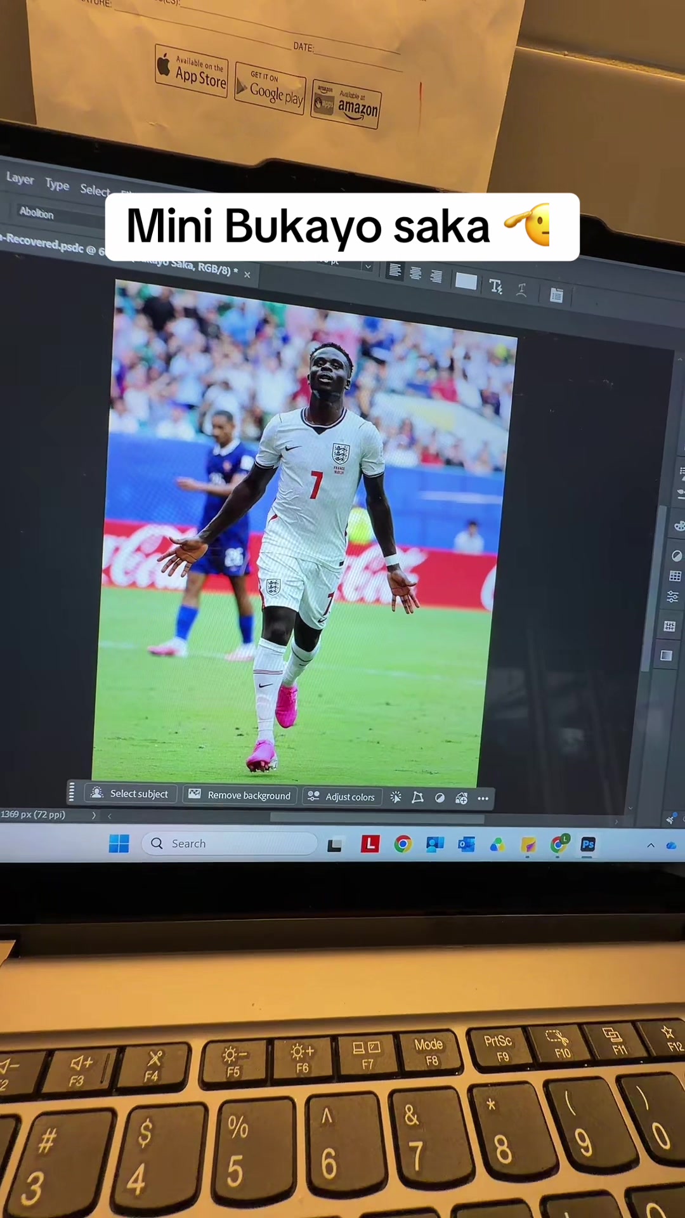This screenshot has width=685, height=1218.
Task: Open the Layer menu
Action: (x=20, y=179)
